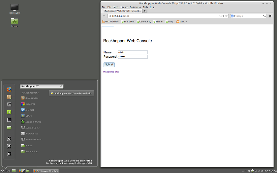Follow the Project Web Site link
The width and height of the screenshot is (277, 173).
pyautogui.click(x=111, y=72)
